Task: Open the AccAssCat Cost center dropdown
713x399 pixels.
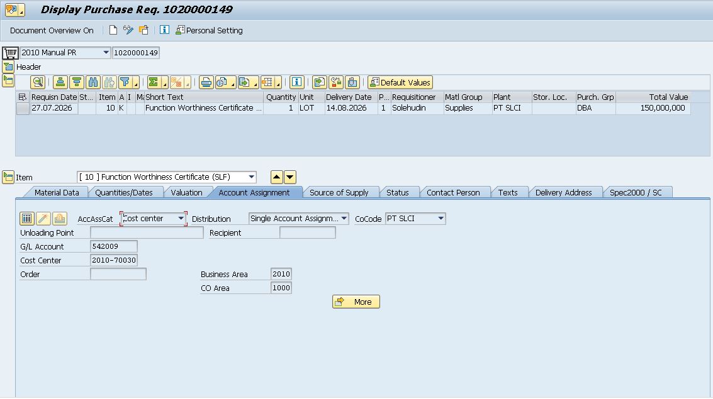Action: coord(181,218)
